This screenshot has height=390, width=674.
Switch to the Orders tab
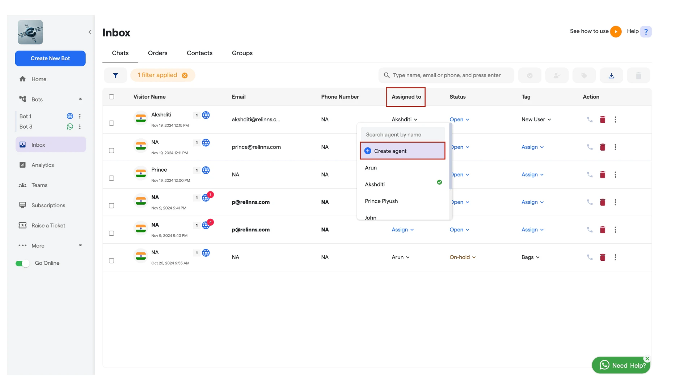tap(157, 53)
